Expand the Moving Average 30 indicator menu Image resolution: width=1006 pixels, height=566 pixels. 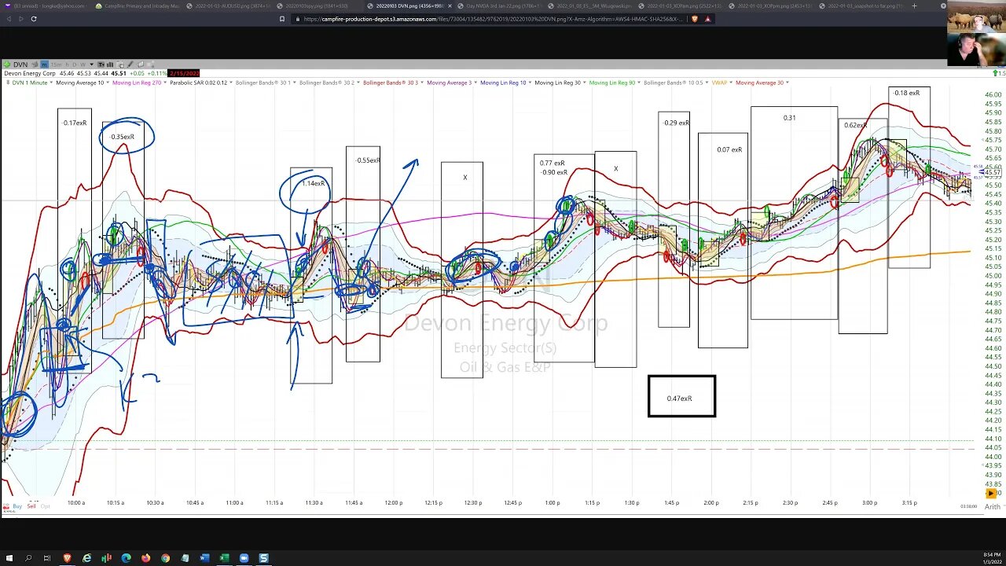[x=788, y=83]
